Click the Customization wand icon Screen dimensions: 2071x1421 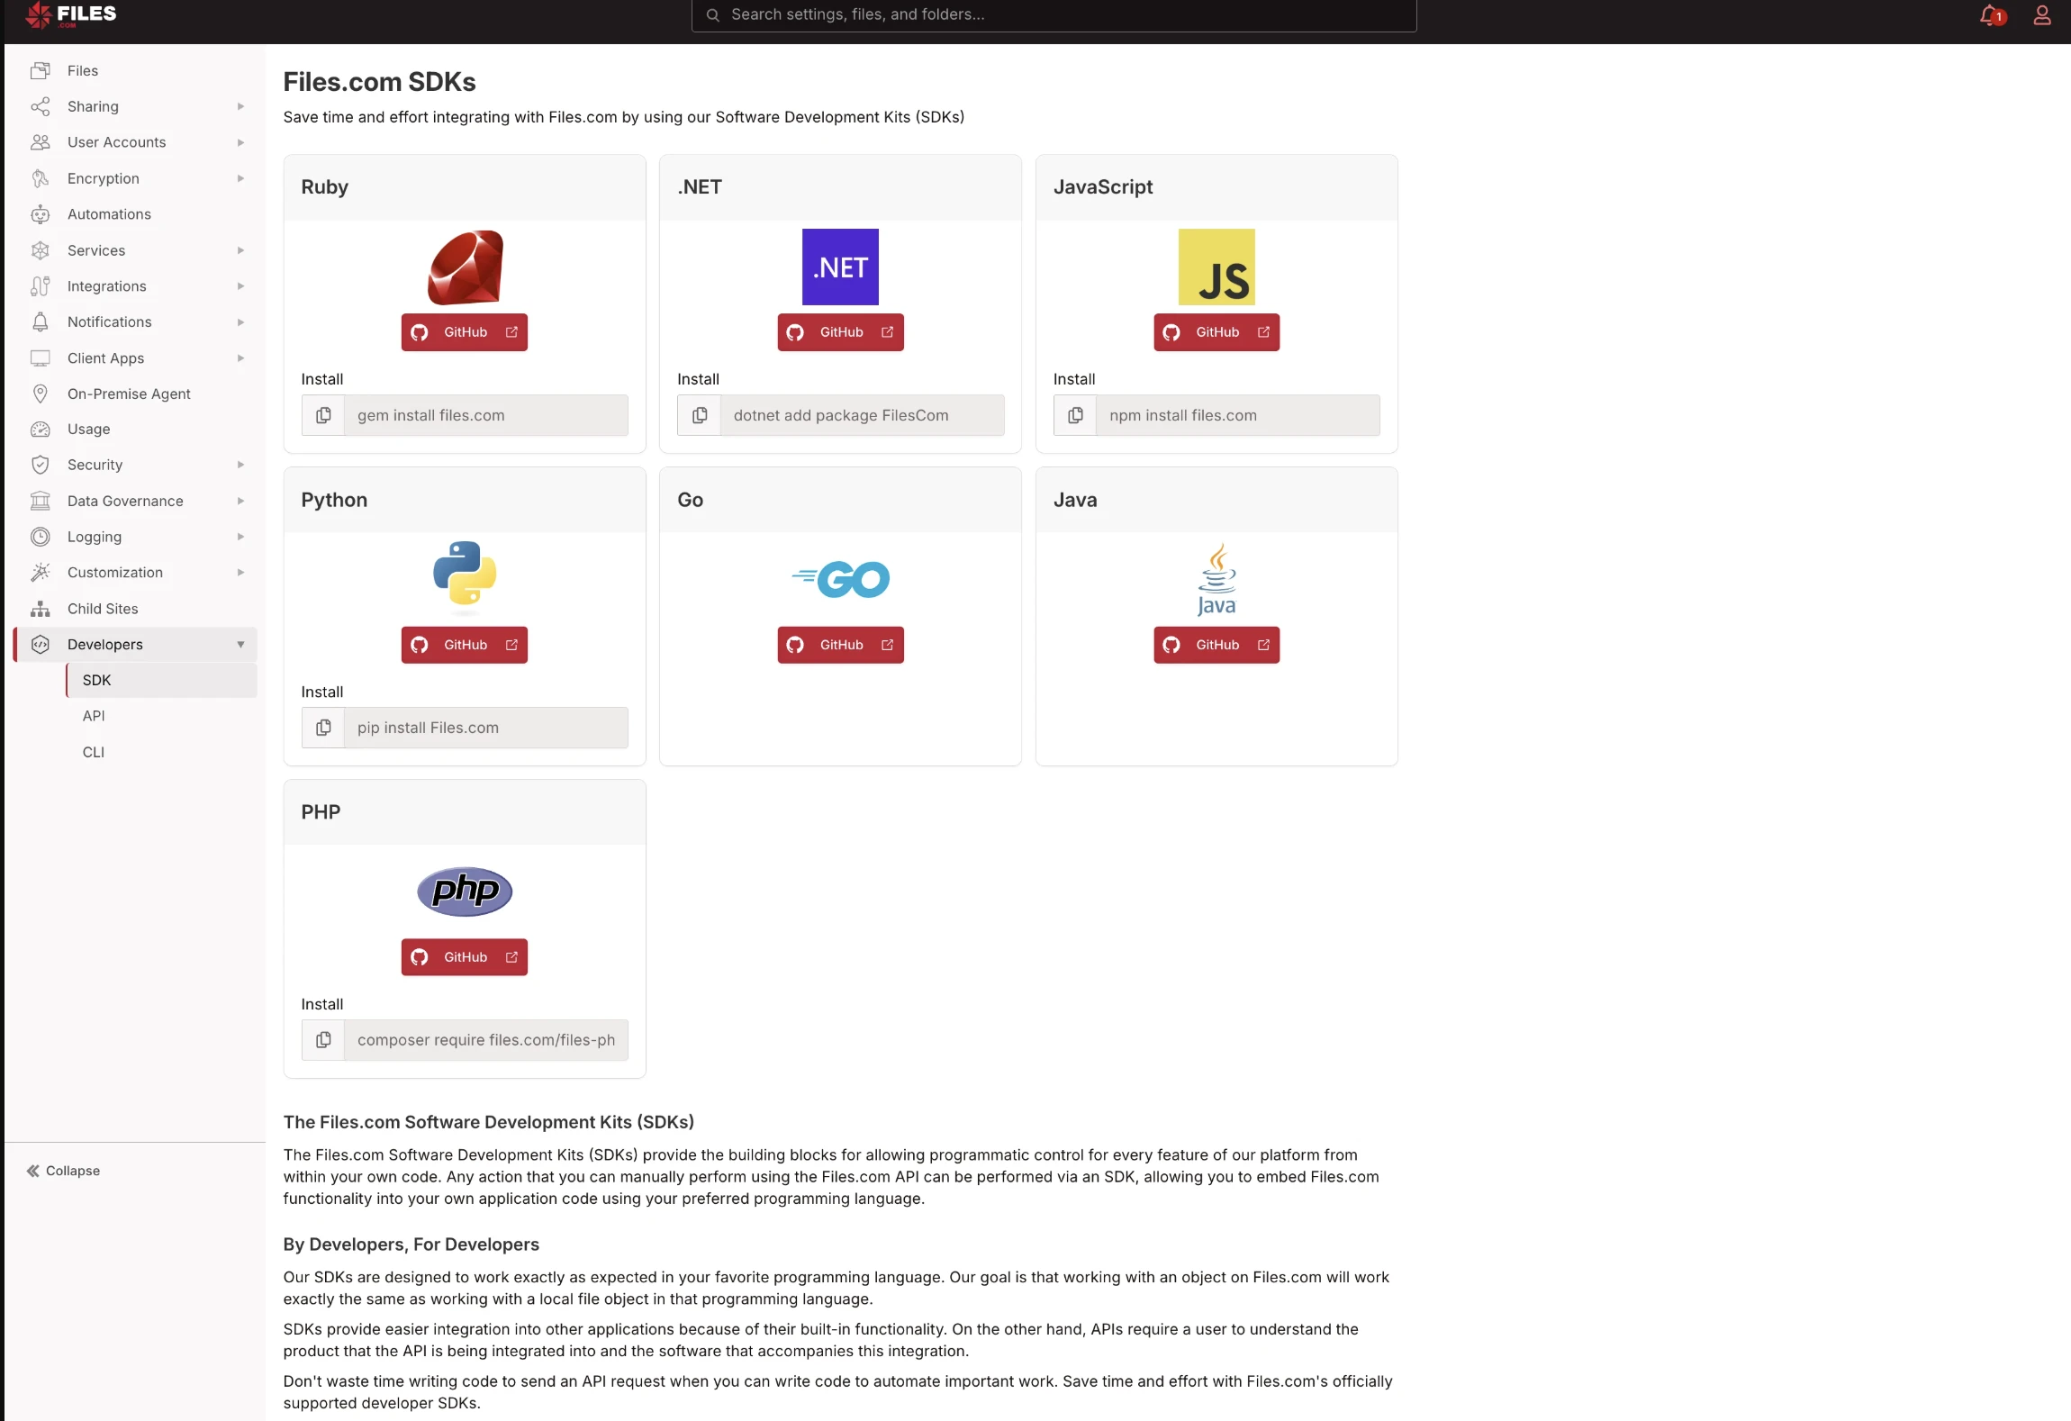(41, 573)
